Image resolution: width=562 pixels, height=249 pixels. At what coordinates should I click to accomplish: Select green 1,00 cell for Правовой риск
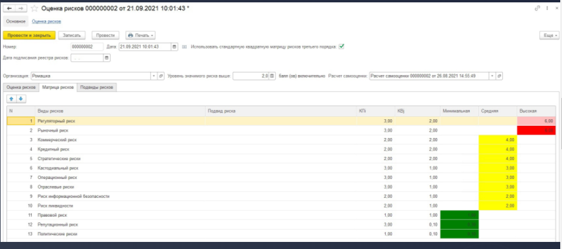tap(459, 215)
